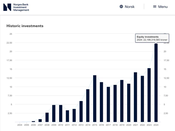This screenshot has width=175, height=131.
Task: Open the hamburger Menu icon
Action: [155, 7]
